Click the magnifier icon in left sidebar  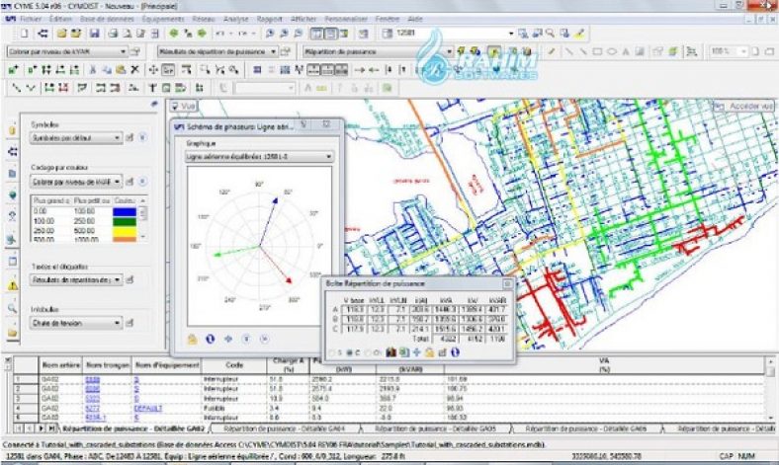[x=13, y=308]
